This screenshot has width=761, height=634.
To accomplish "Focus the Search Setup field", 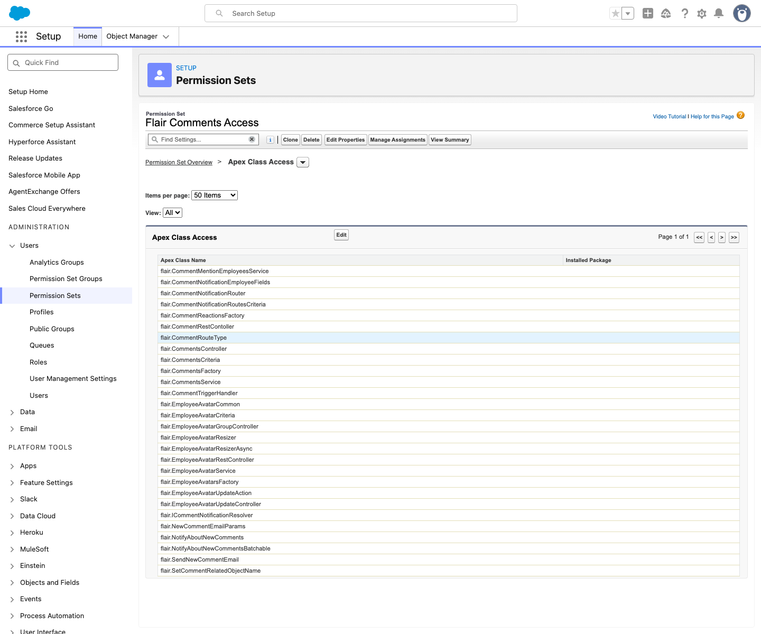I will pyautogui.click(x=361, y=13).
